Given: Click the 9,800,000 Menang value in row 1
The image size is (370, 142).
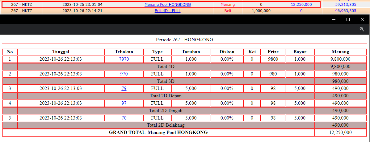Looking at the screenshot, I should 340,59.
